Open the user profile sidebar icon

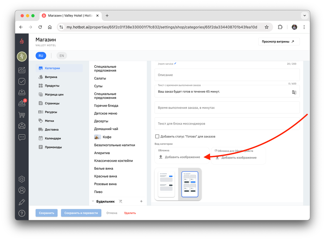pyautogui.click(x=22, y=190)
